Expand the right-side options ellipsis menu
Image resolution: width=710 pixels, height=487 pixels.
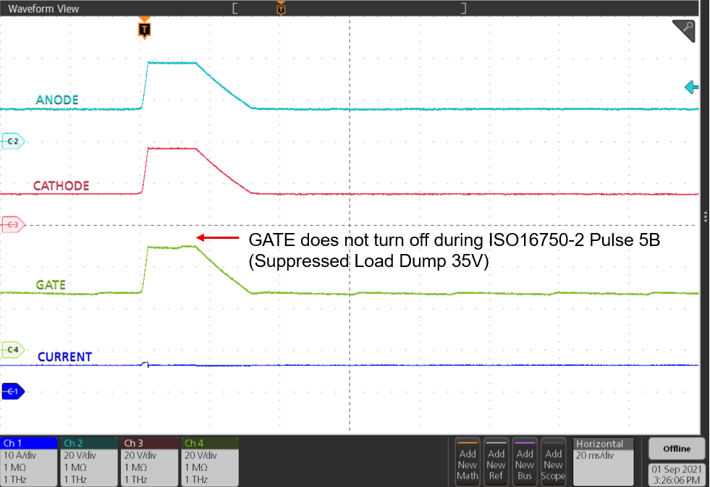pos(706,215)
